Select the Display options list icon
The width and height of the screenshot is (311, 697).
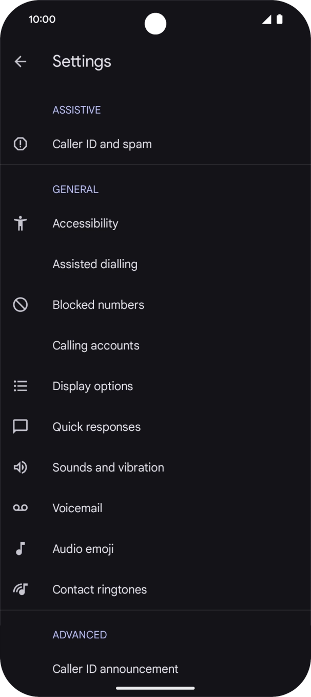[x=20, y=386]
